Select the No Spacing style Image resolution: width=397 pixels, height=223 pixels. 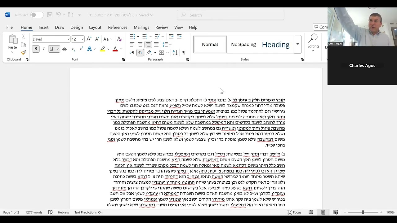click(243, 44)
